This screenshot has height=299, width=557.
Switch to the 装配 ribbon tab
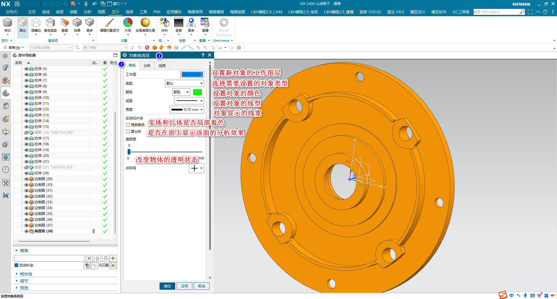(x=74, y=12)
